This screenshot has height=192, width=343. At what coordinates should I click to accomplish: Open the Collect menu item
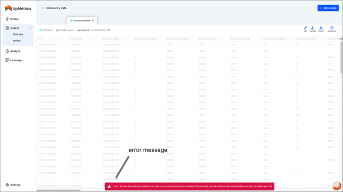(x=14, y=28)
